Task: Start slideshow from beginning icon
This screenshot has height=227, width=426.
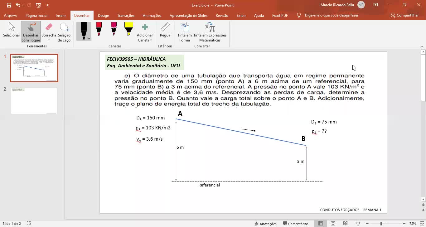Action: (38, 5)
